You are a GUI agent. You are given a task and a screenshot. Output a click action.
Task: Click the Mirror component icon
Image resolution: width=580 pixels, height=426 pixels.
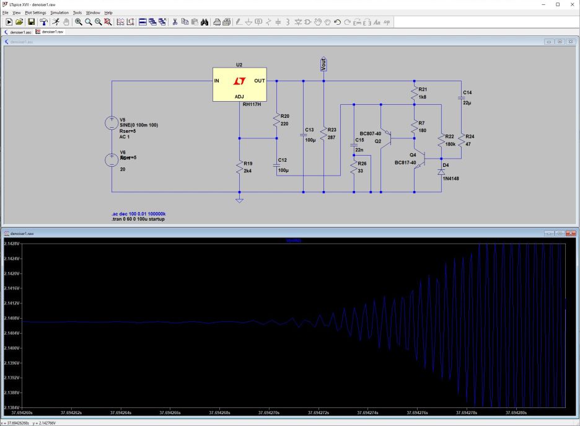pyautogui.click(x=367, y=22)
